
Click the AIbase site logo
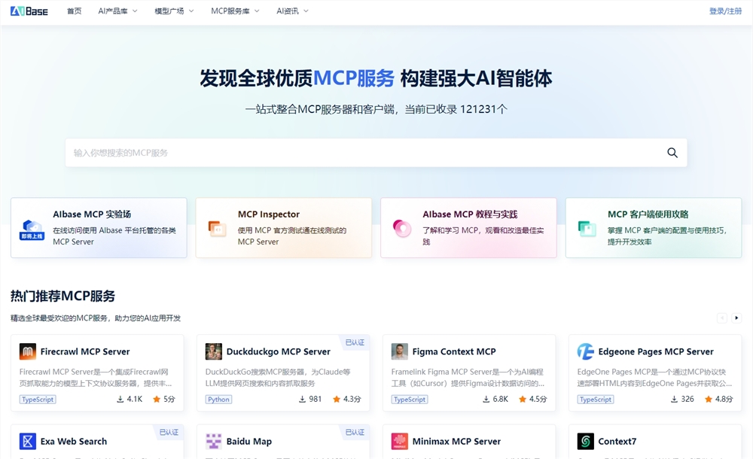tap(28, 11)
